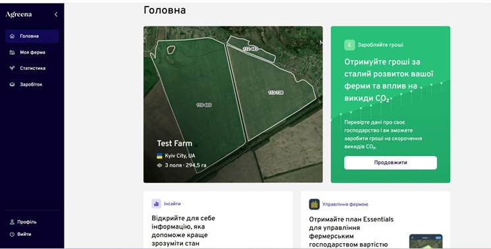Click the fields layers icon
The image size is (491, 249).
159,165
